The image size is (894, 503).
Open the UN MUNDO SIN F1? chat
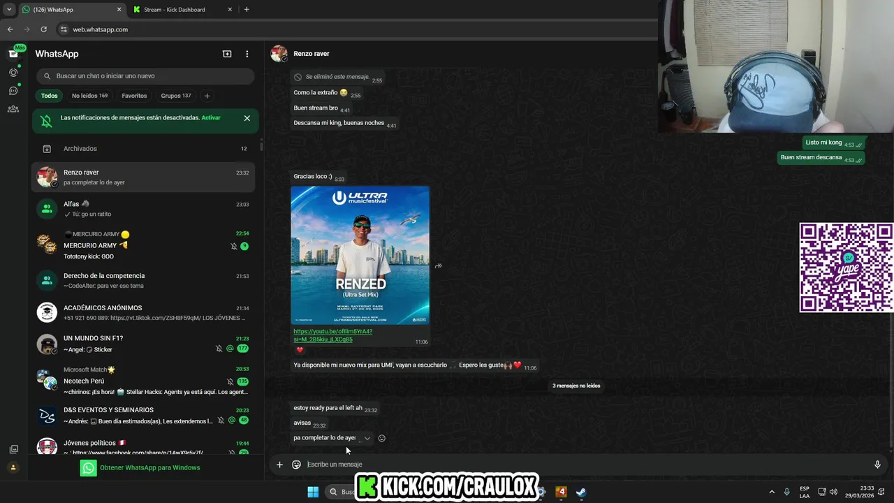pyautogui.click(x=144, y=344)
